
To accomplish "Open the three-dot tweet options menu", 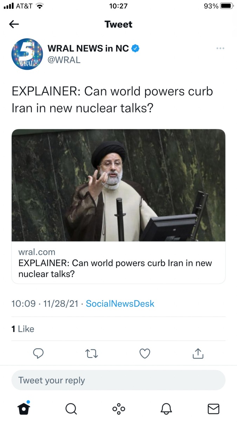I will (x=220, y=48).
